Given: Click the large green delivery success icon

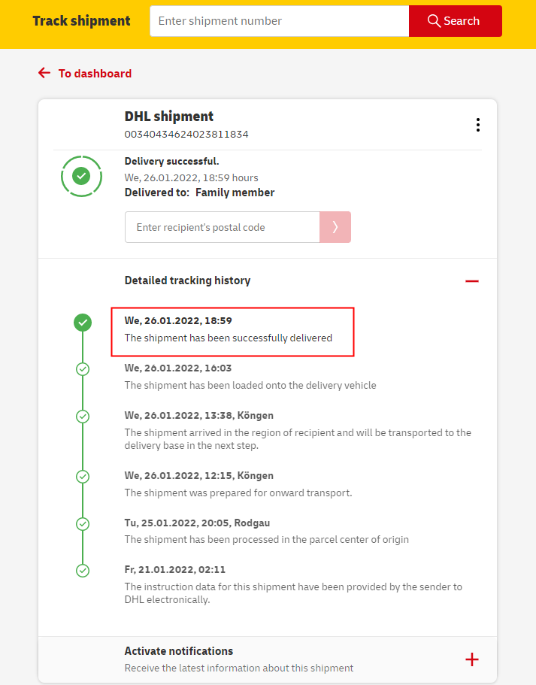Looking at the screenshot, I should pos(81,176).
